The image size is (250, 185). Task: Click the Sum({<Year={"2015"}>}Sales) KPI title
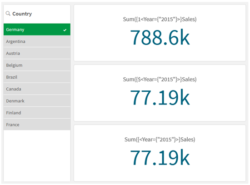tap(160, 140)
